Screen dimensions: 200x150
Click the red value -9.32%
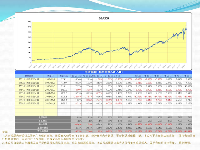178,90
